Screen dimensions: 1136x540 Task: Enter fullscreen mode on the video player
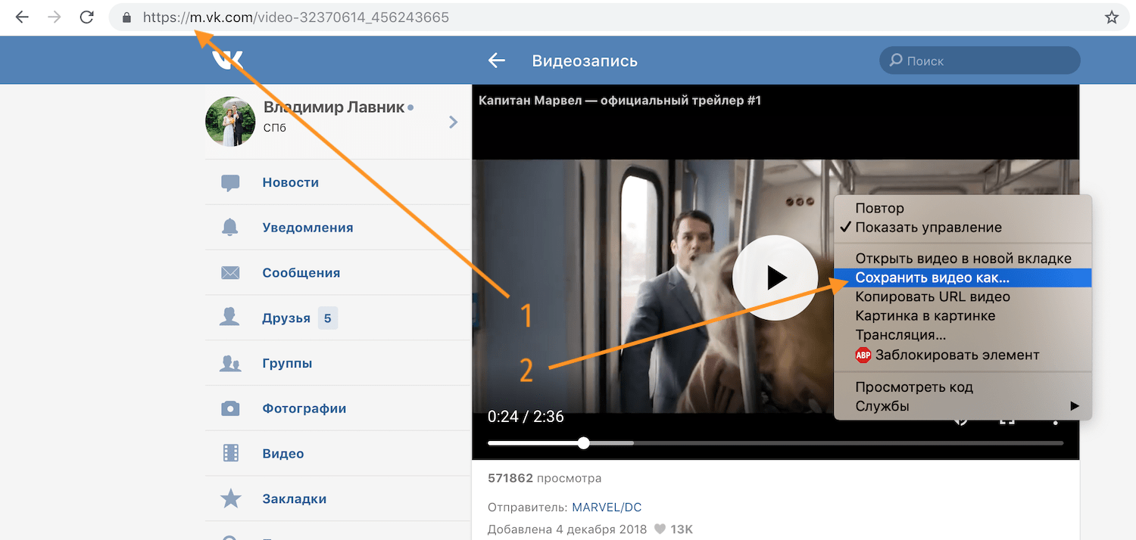(1006, 420)
